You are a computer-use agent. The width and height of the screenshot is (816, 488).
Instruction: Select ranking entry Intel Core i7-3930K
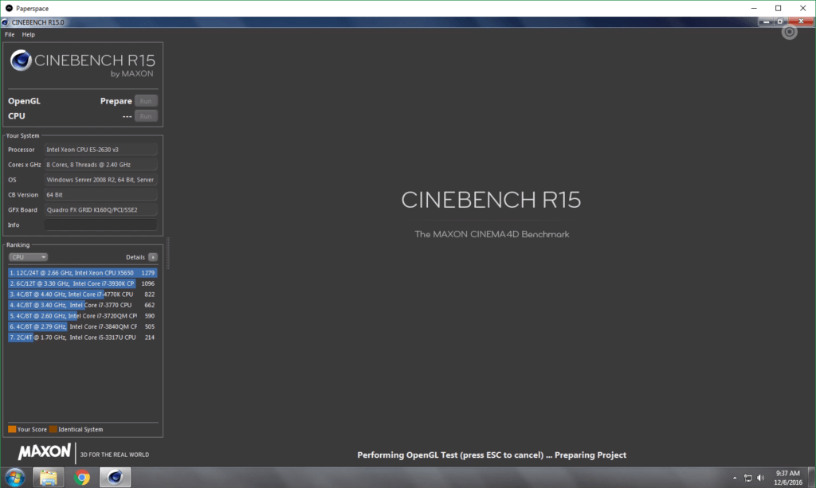click(x=82, y=283)
